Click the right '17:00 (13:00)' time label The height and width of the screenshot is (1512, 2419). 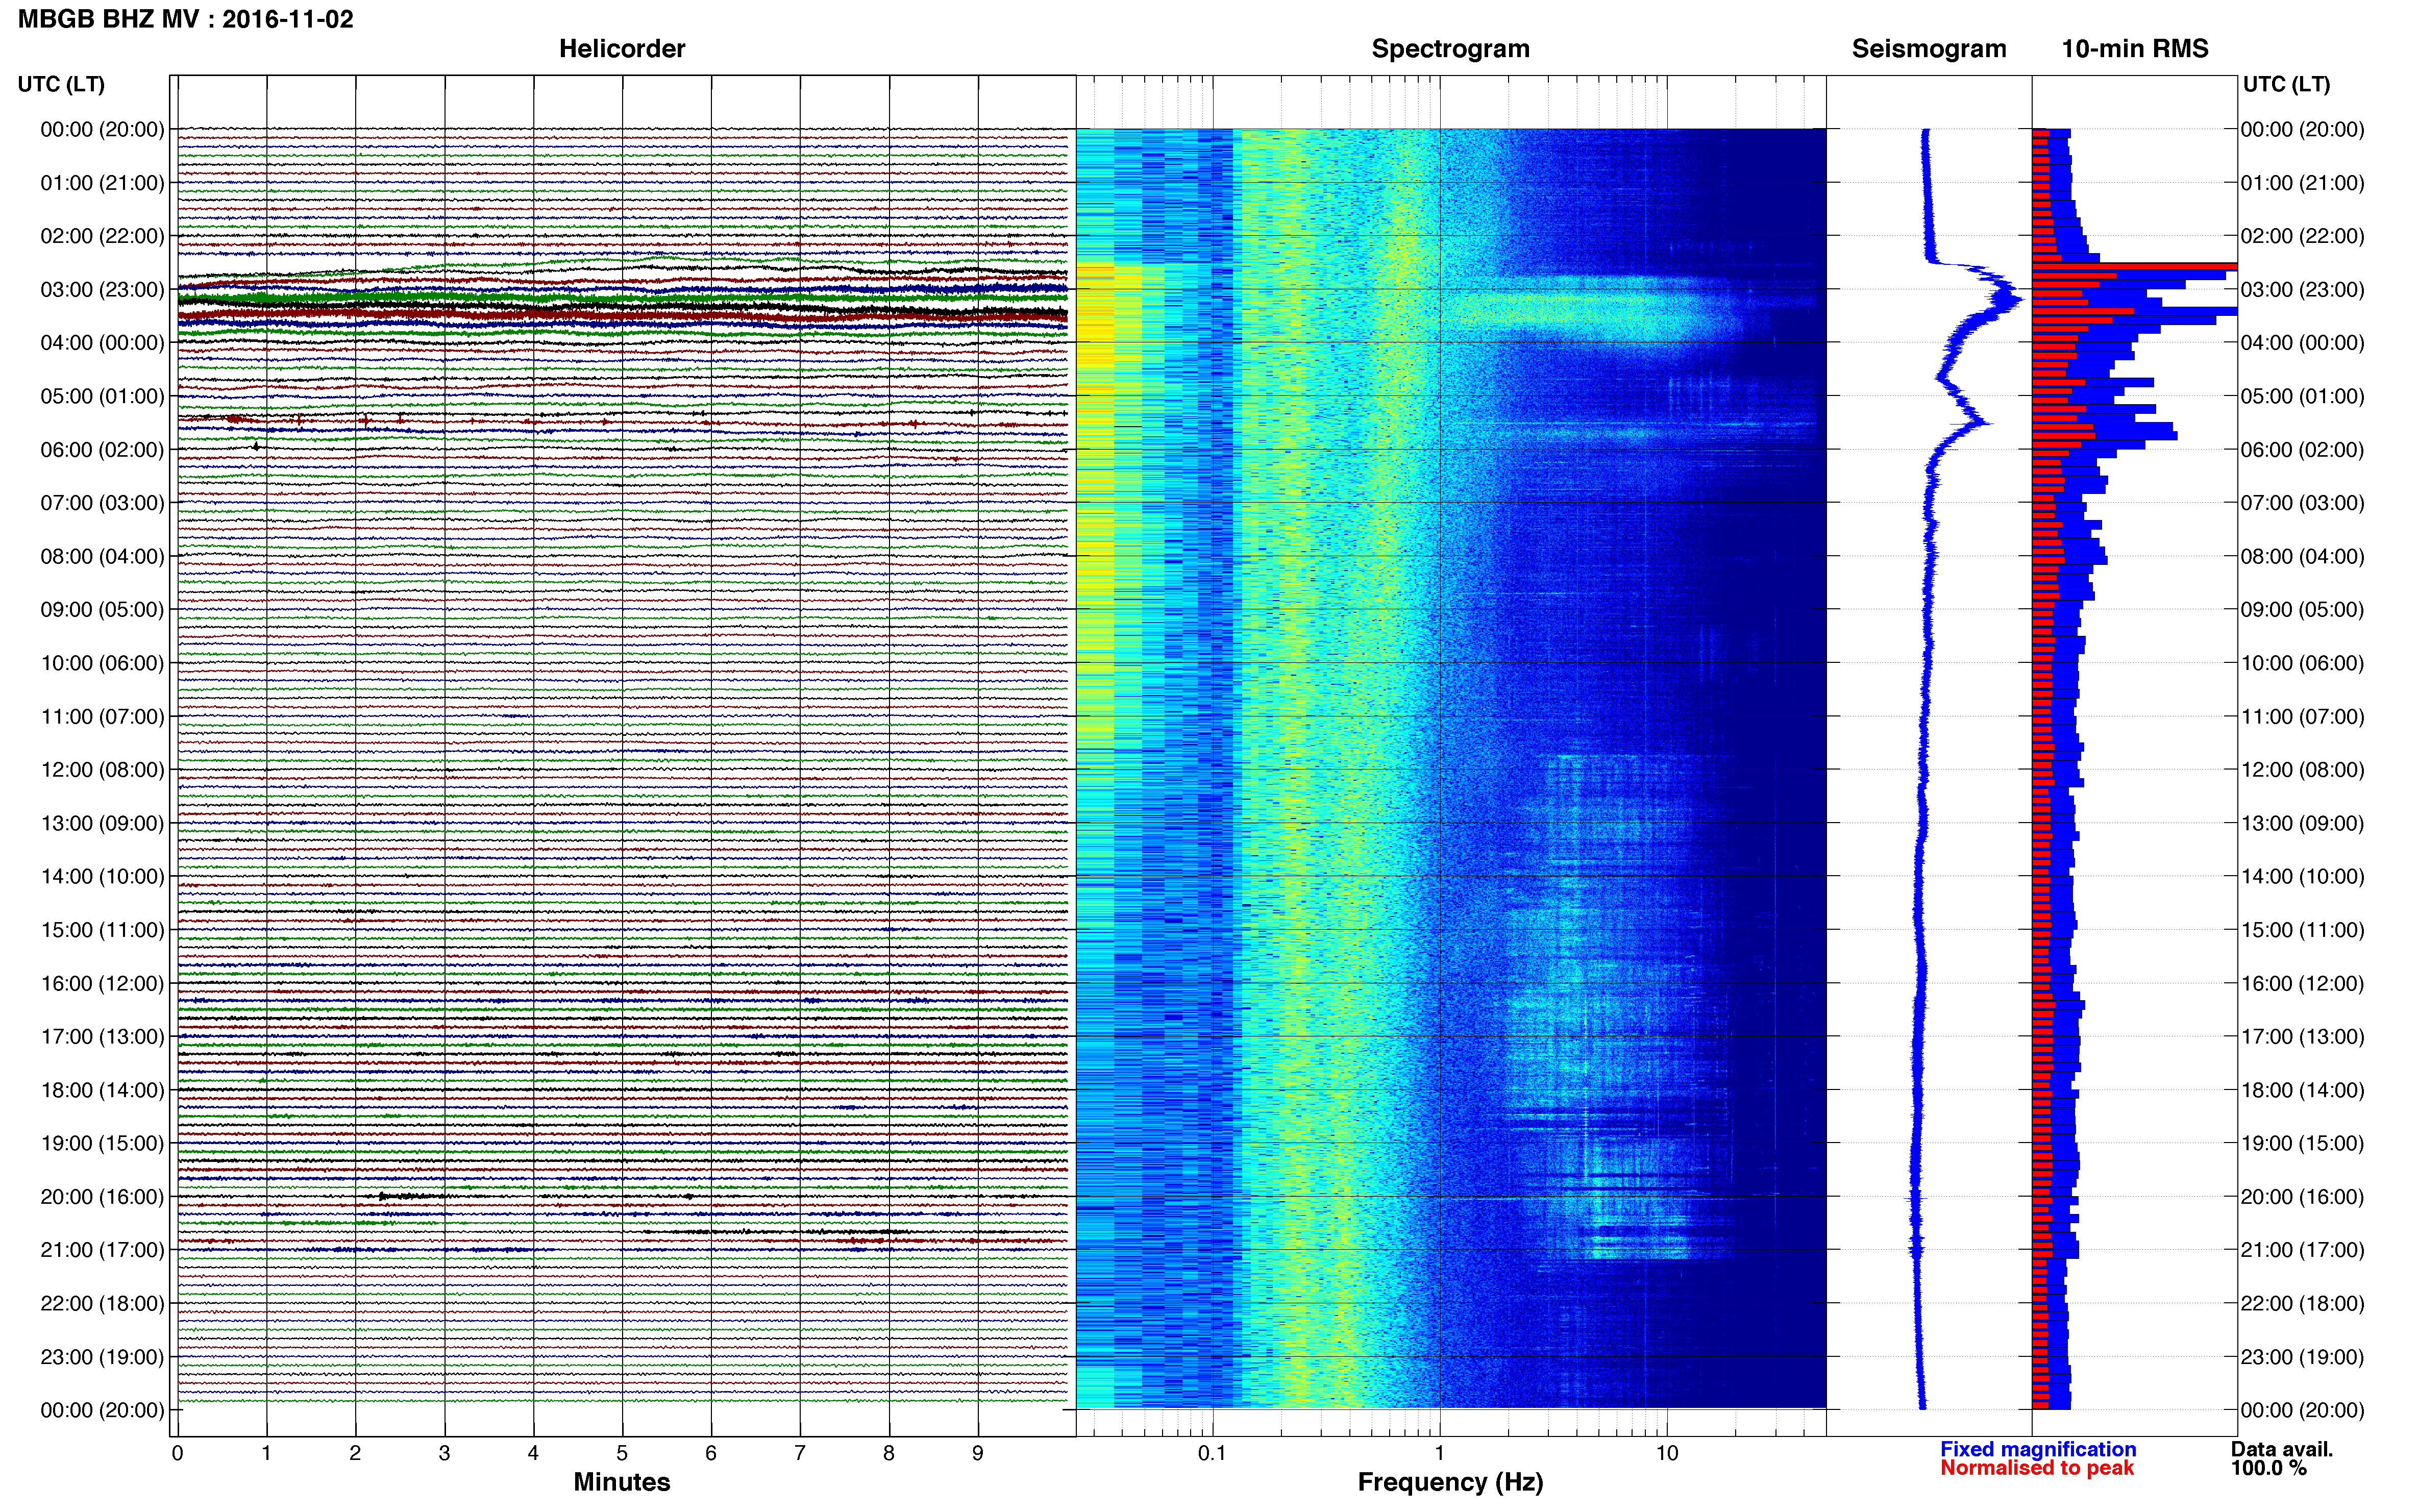[2302, 1037]
